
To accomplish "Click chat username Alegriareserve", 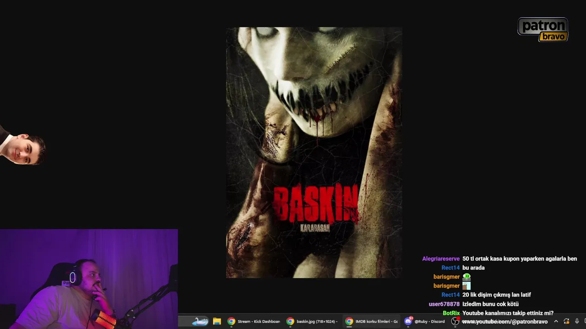I will point(440,259).
